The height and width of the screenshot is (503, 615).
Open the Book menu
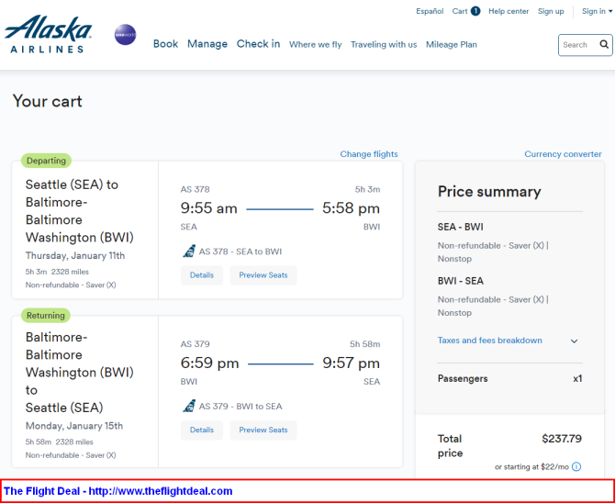pos(165,43)
